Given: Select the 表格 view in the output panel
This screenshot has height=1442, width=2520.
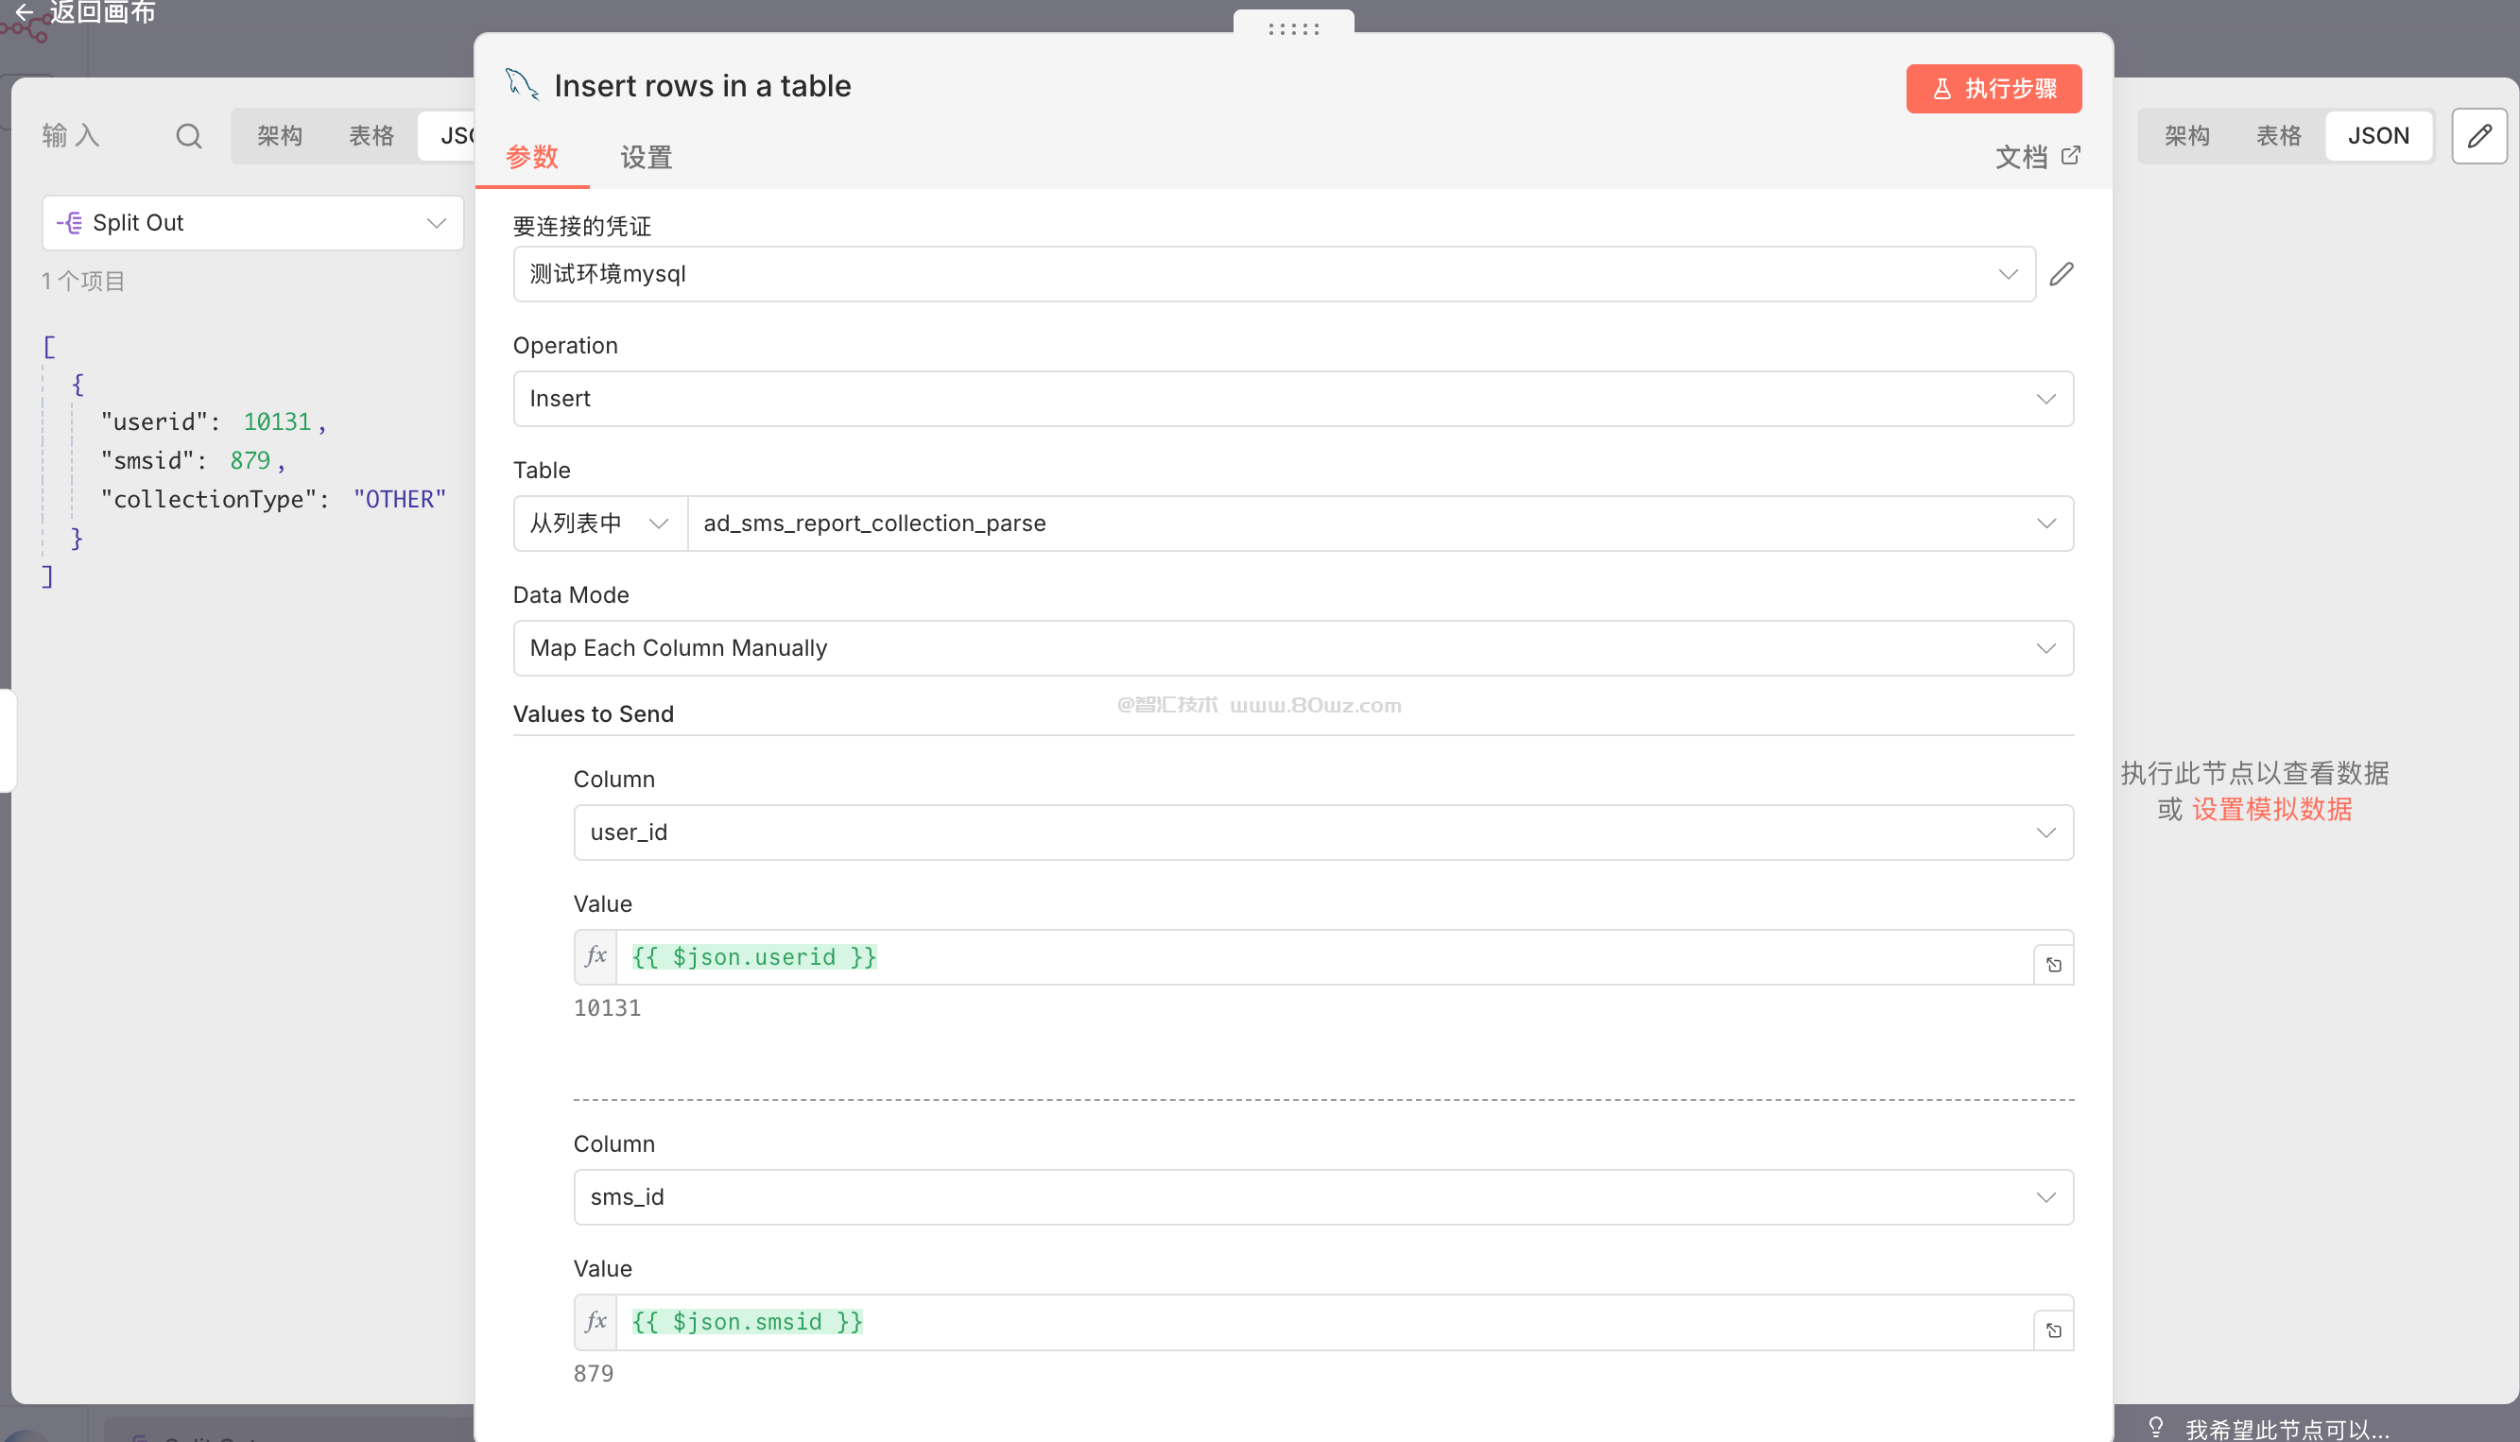Looking at the screenshot, I should [x=2278, y=136].
